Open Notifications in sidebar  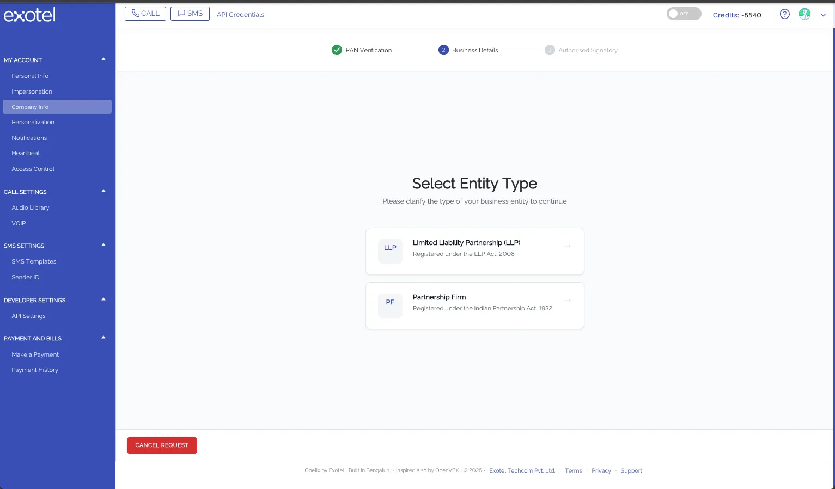(29, 138)
